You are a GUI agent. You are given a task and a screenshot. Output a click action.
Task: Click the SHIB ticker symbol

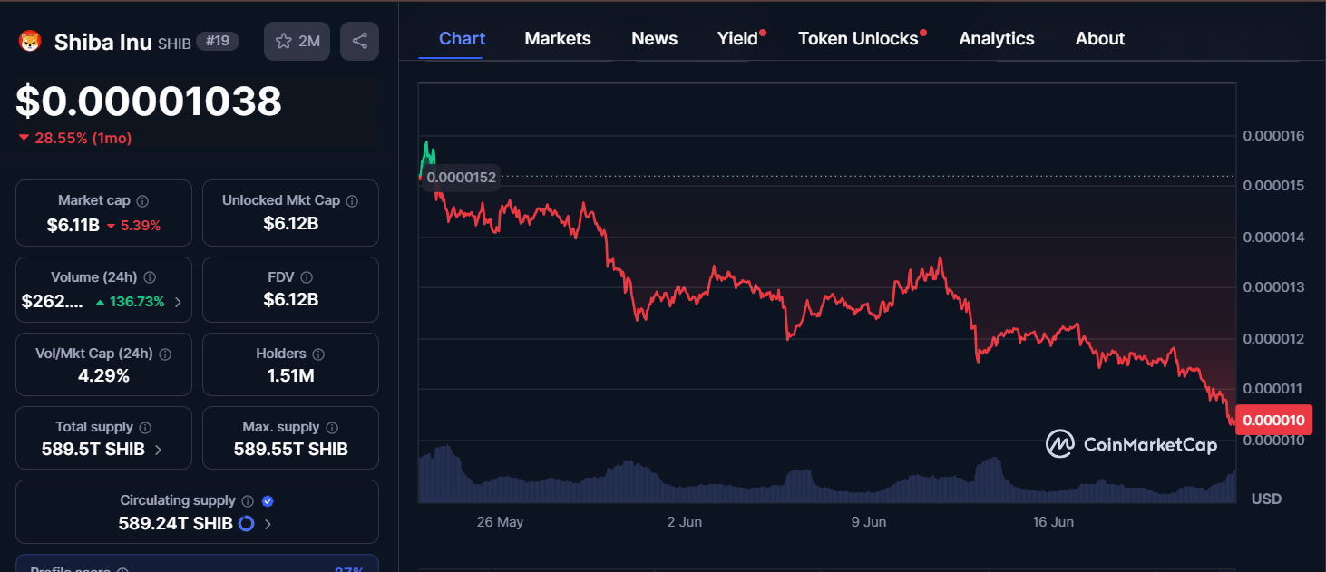174,43
